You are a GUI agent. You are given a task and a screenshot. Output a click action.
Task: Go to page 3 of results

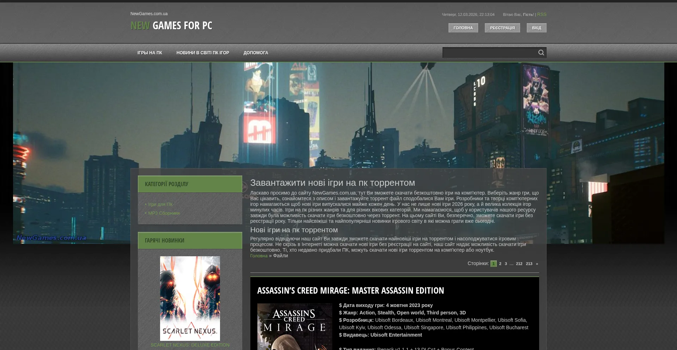pyautogui.click(x=506, y=264)
